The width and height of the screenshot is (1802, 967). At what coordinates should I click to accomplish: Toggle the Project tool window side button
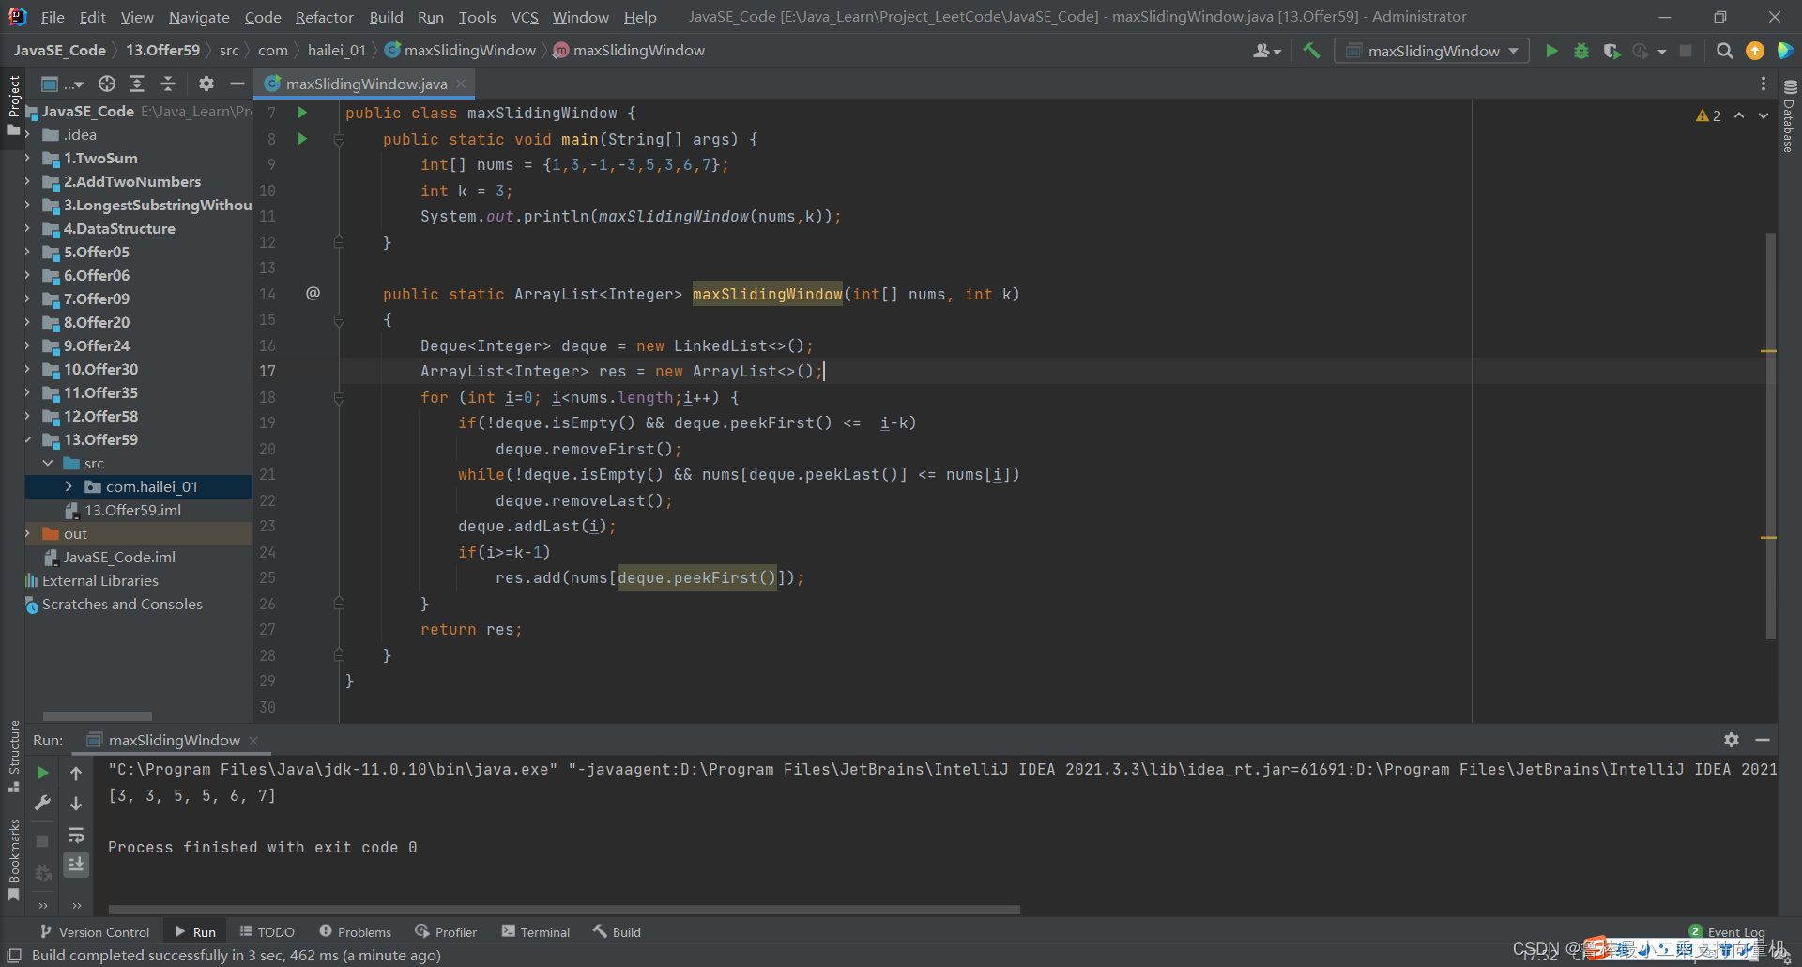(x=13, y=105)
